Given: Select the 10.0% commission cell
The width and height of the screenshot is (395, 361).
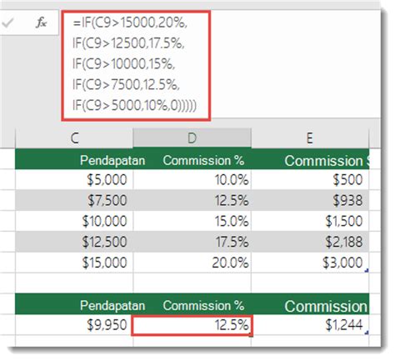Looking at the screenshot, I should pyautogui.click(x=192, y=179).
